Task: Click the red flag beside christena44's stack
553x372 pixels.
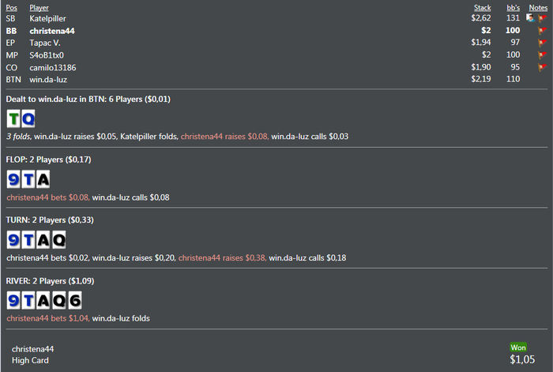Action: [543, 31]
